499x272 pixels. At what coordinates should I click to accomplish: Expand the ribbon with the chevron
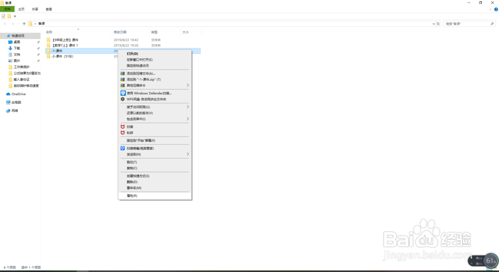(490, 9)
